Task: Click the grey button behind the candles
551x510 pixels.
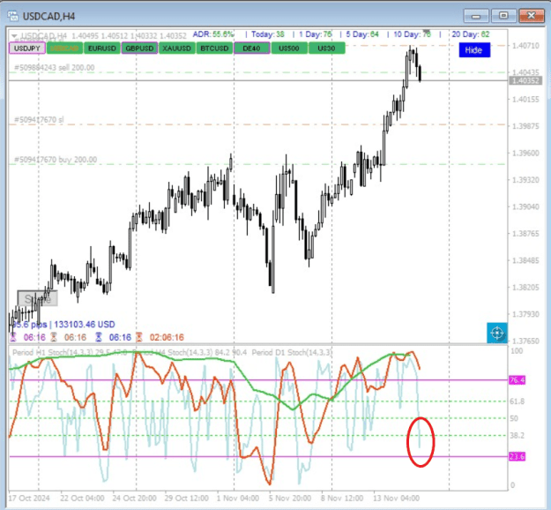Action: (38, 298)
